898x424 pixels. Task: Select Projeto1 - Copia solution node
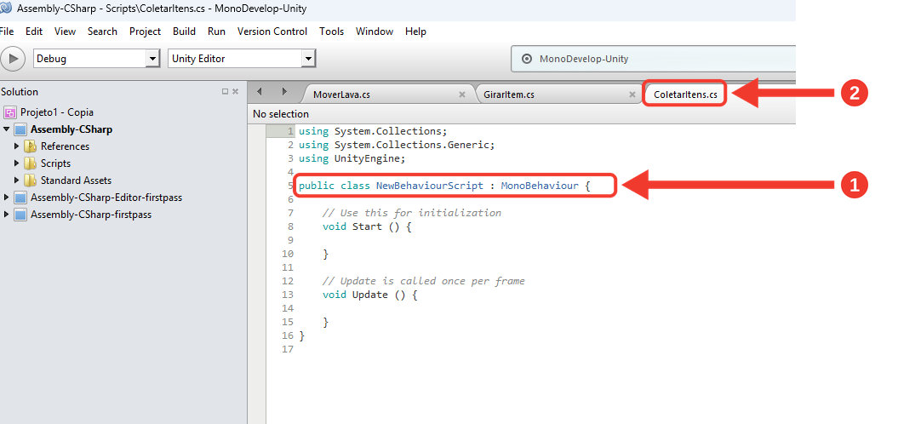coord(57,112)
